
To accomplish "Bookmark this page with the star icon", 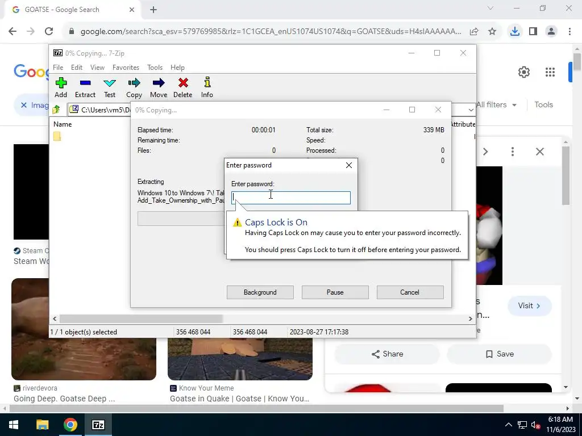I will 492,32.
